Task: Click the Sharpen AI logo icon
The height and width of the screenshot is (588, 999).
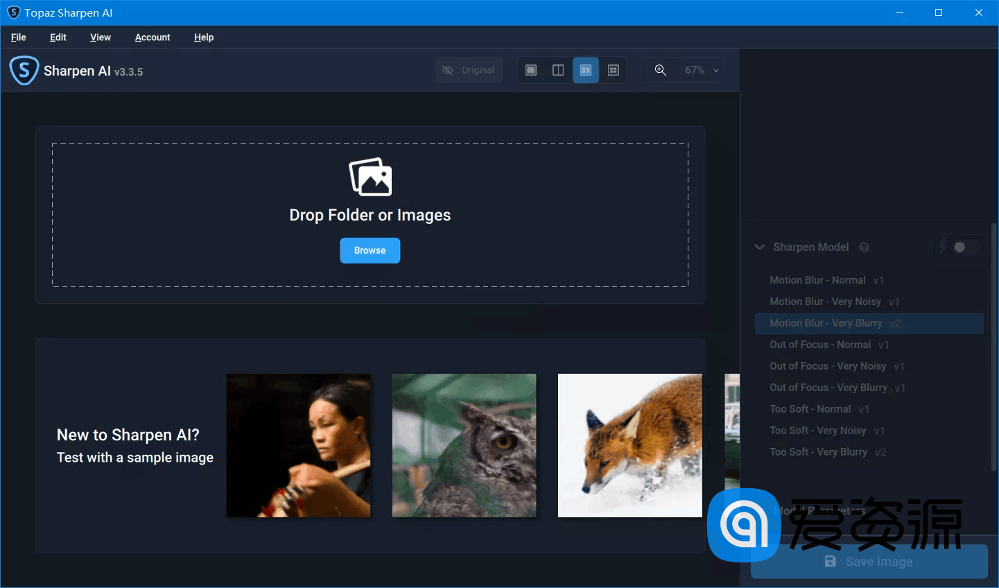Action: (x=24, y=70)
